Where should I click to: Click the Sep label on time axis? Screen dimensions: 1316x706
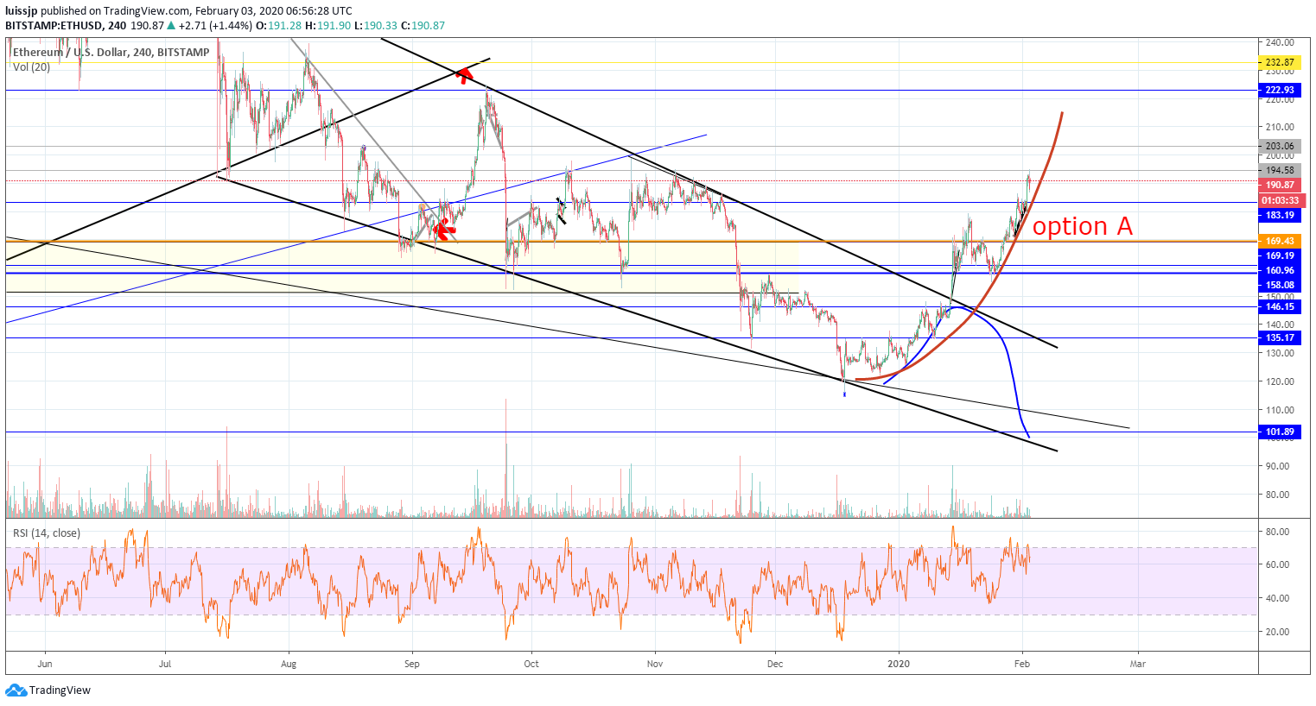[412, 664]
